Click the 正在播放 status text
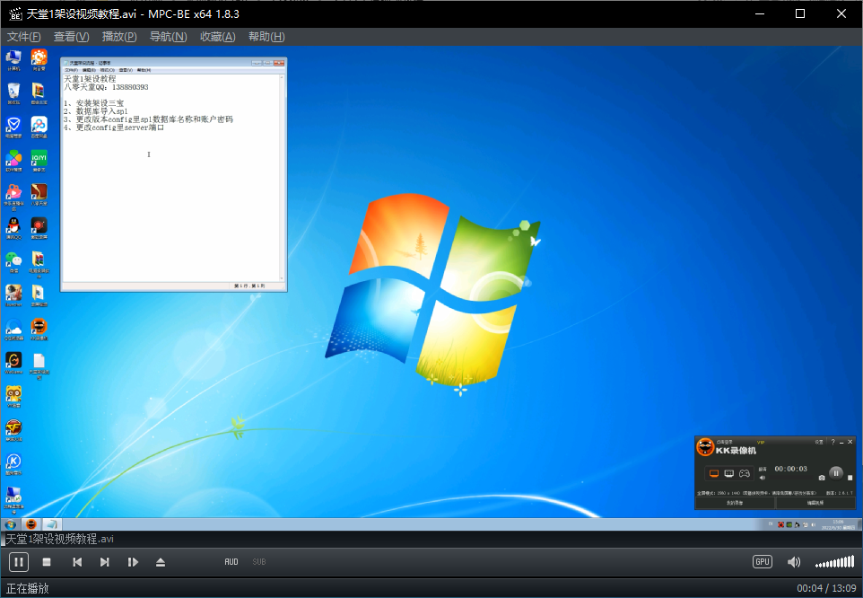The image size is (863, 598). point(28,588)
